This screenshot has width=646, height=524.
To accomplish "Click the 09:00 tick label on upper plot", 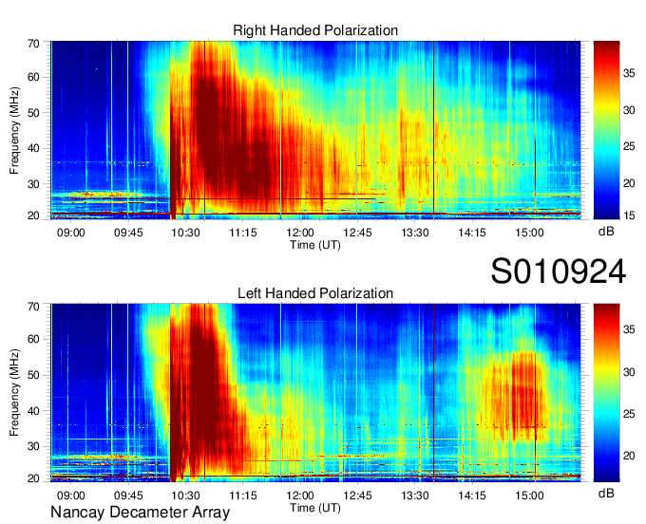I will 71,233.
